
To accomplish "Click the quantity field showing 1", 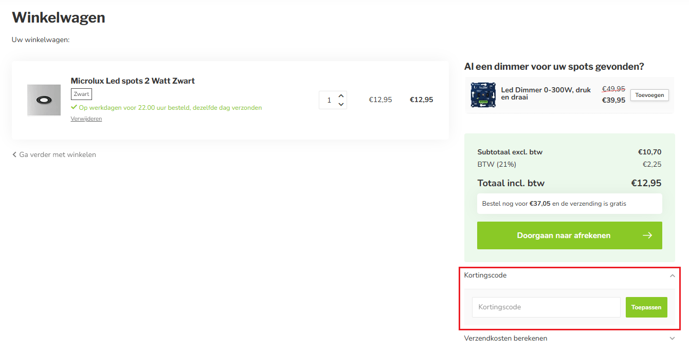I will (329, 100).
